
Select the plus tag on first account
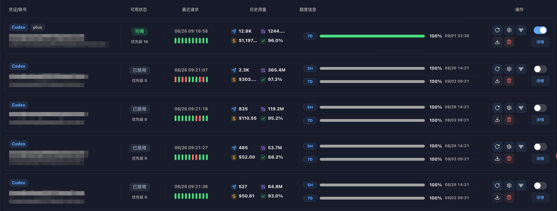point(37,27)
